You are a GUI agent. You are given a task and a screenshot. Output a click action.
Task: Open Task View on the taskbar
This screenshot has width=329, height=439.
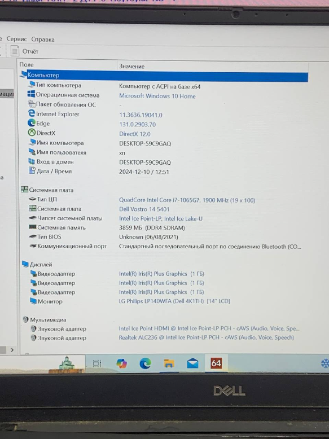pyautogui.click(x=97, y=363)
